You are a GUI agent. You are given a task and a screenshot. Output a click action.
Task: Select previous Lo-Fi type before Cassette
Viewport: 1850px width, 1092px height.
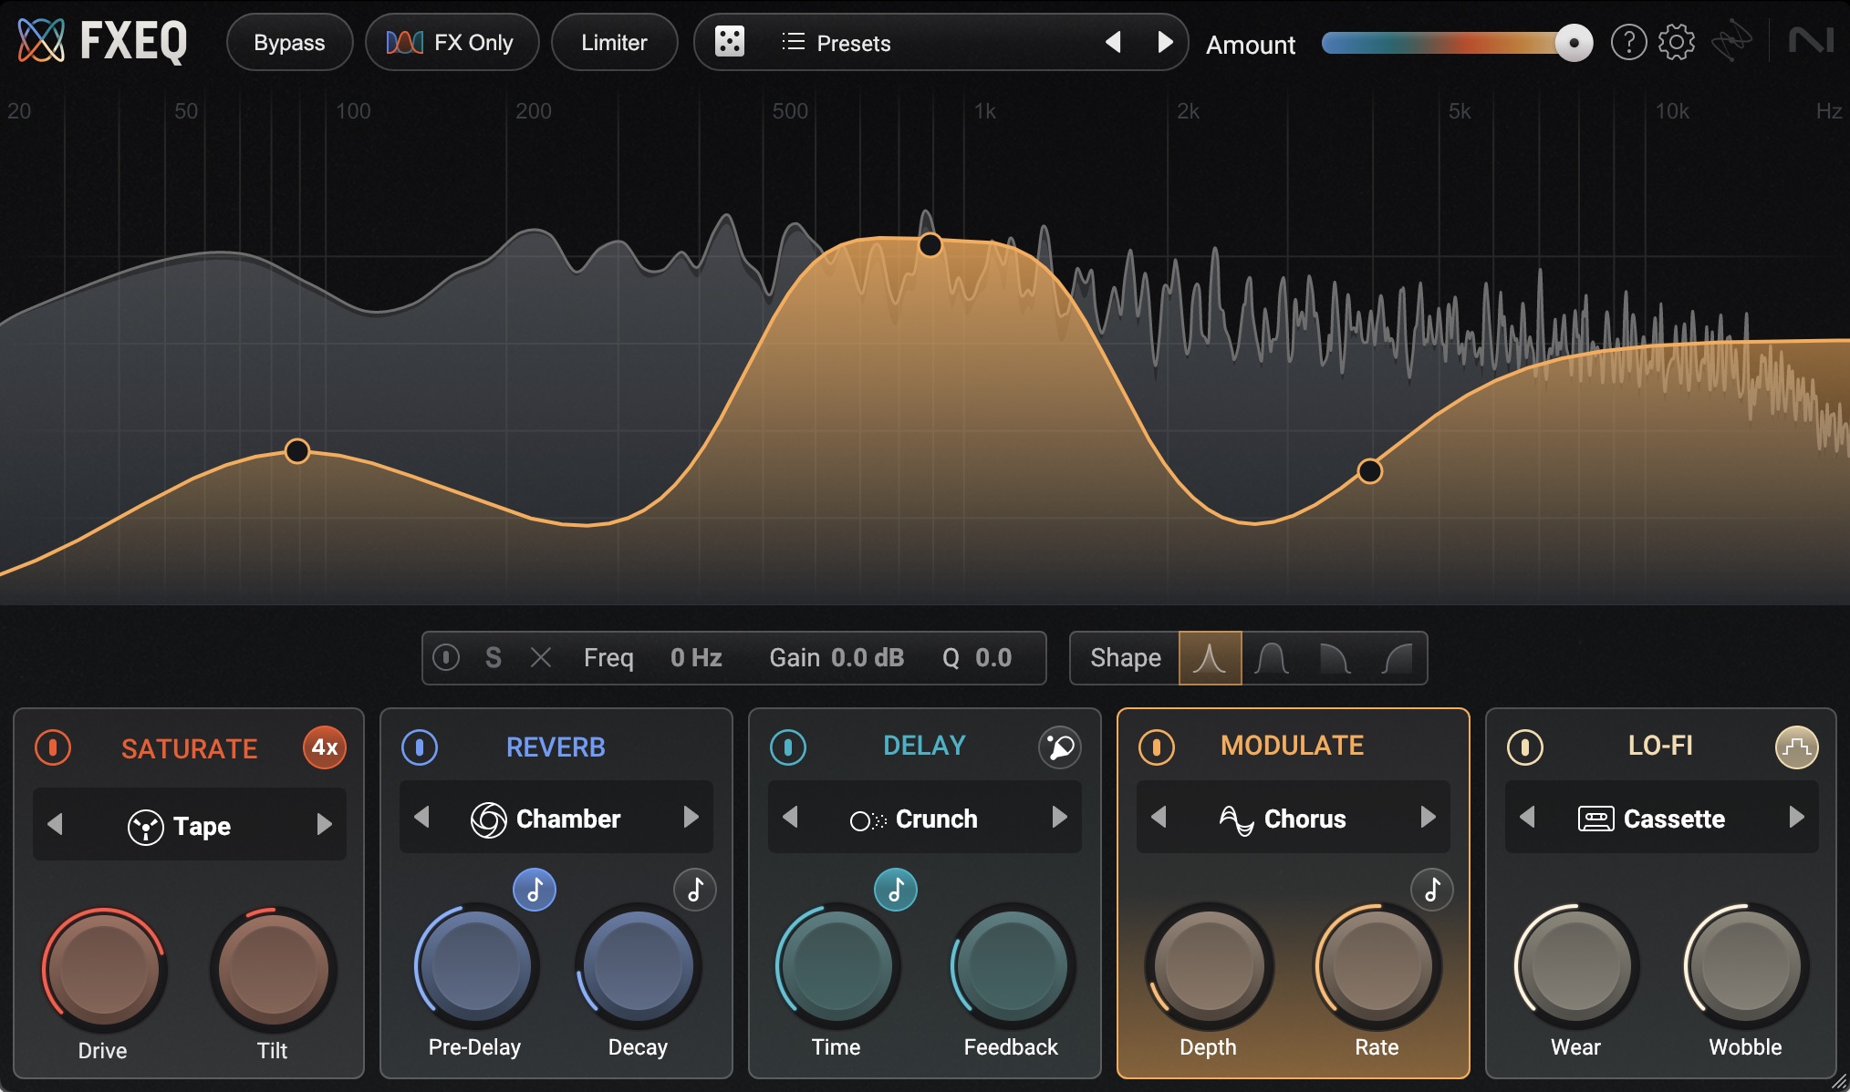click(1527, 817)
